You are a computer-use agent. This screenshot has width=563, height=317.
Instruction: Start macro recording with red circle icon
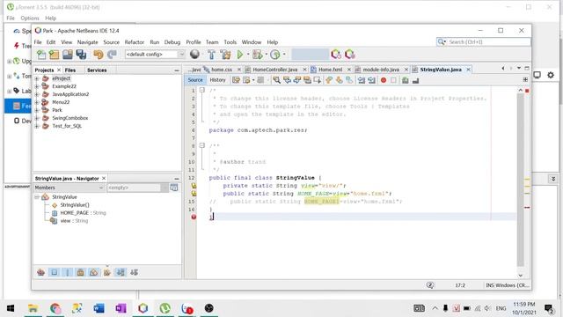pyautogui.click(x=384, y=80)
